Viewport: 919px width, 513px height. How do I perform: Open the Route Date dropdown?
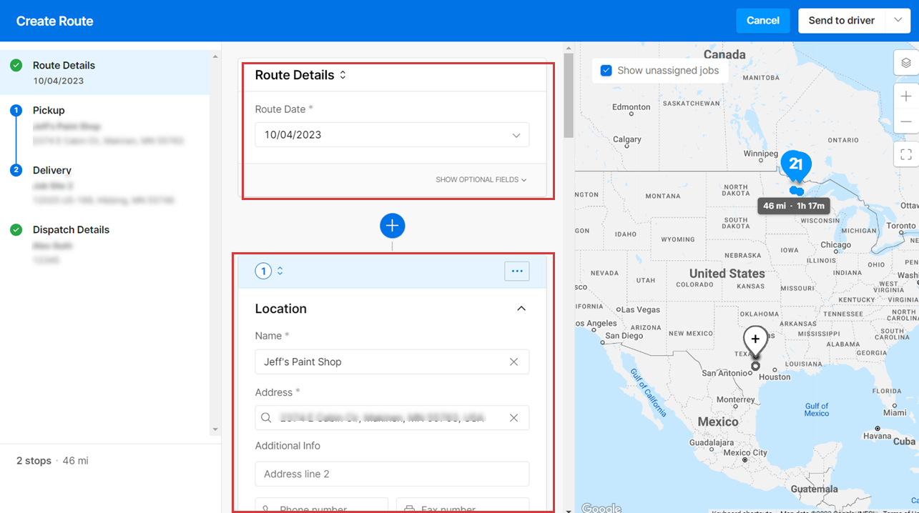[x=516, y=134]
